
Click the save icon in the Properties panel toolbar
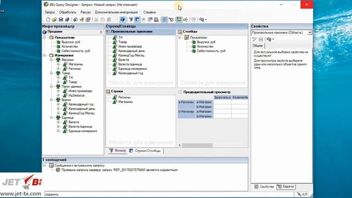pos(261,39)
